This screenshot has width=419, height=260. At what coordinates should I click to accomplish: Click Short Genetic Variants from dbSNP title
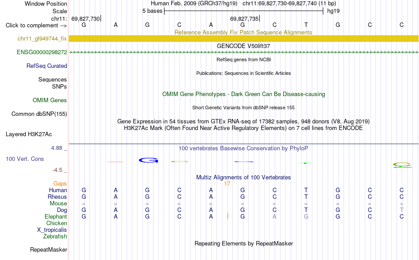243,108
